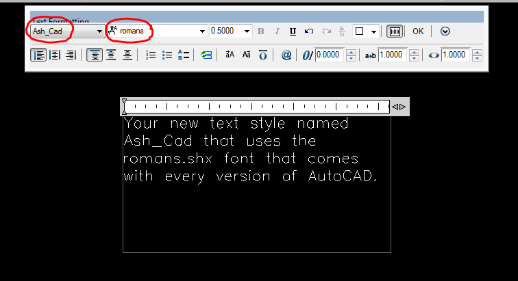Increase the oblique angle value
This screenshot has width=518, height=281.
(x=351, y=52)
